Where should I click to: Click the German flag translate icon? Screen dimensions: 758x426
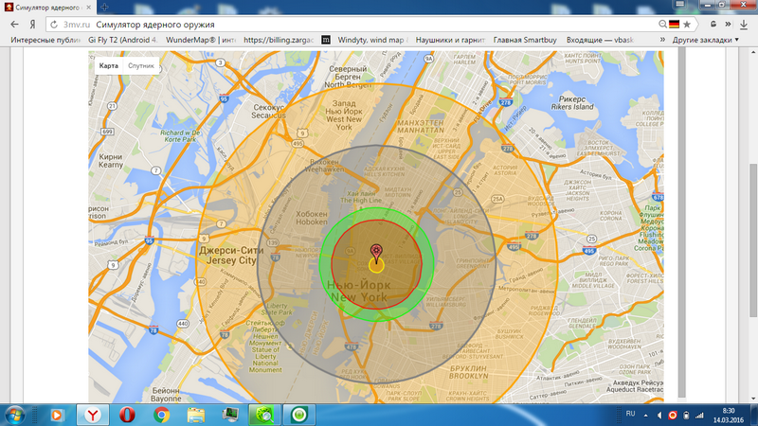[674, 25]
